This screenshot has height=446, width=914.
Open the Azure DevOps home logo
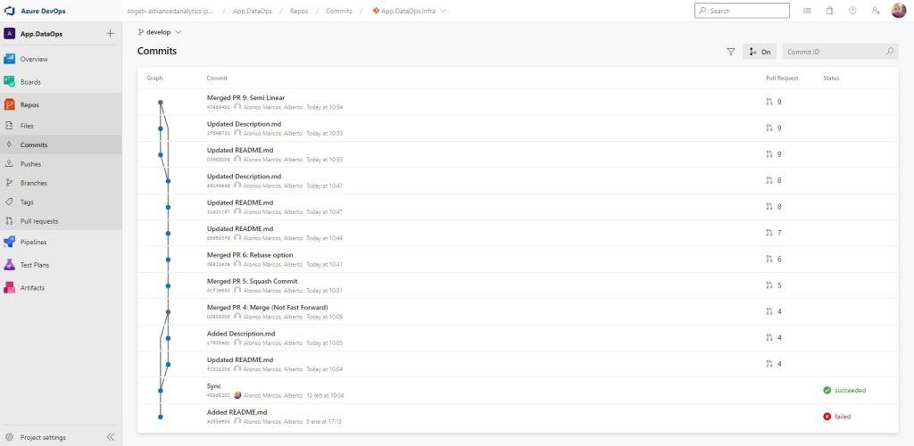[11, 11]
